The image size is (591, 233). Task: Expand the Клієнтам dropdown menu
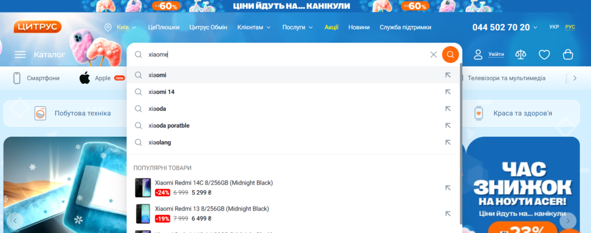(x=254, y=27)
